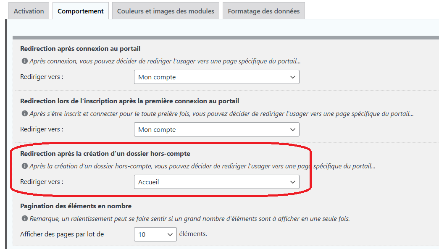Viewport: 439px width, 249px height.
Task: Go to Formatage des données tab
Action: pyautogui.click(x=264, y=11)
